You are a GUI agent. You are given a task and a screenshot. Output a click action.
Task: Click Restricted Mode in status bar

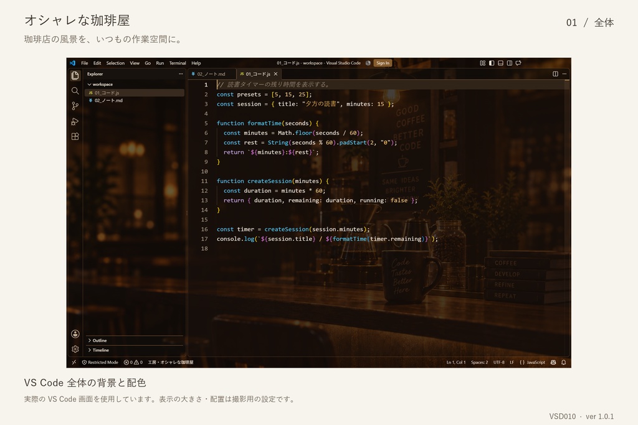pyautogui.click(x=100, y=362)
